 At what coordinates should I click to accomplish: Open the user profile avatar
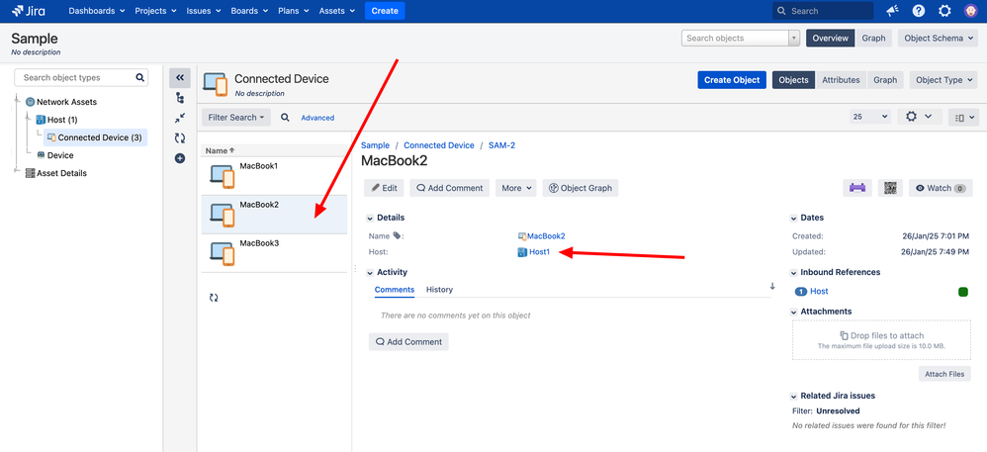tap(970, 11)
